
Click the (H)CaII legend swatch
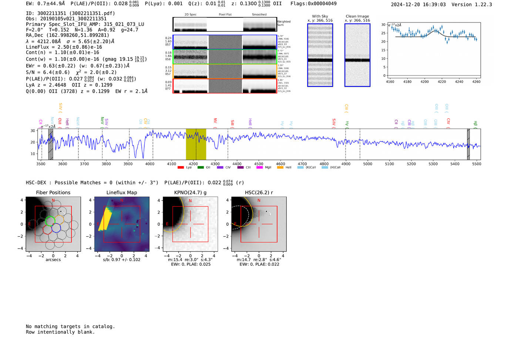coord(325,167)
